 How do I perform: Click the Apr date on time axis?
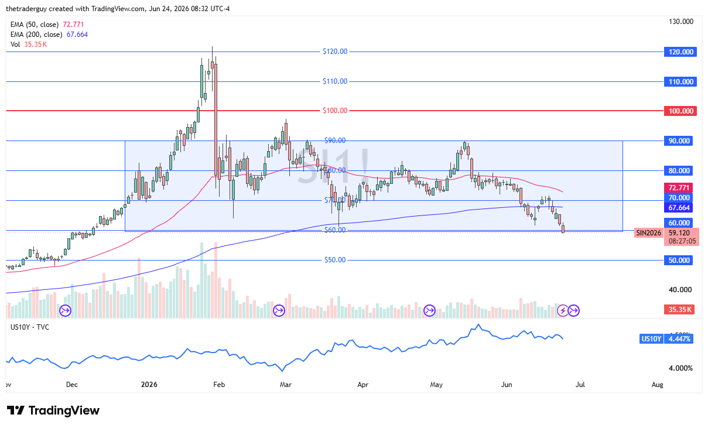click(x=363, y=385)
